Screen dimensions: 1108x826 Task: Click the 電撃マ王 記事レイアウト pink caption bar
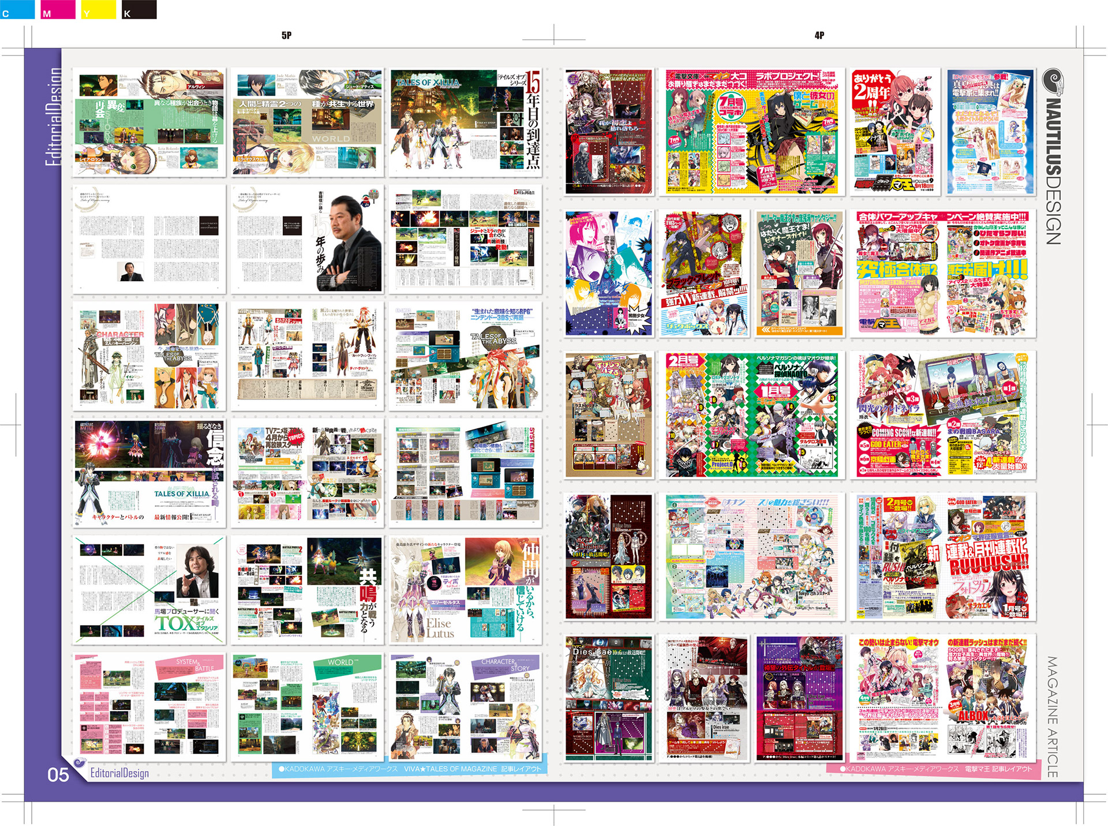(934, 769)
